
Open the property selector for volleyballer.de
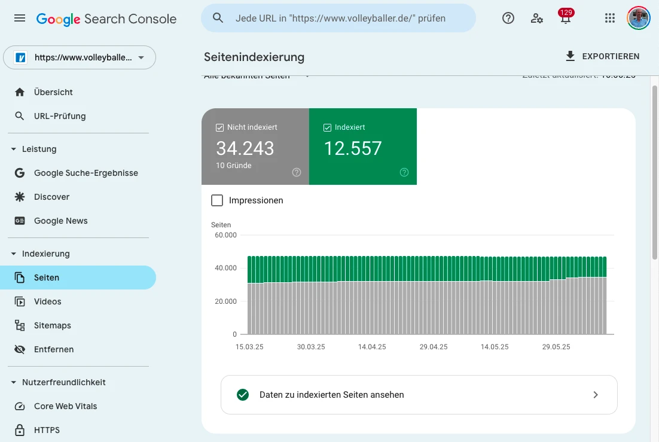click(x=80, y=57)
